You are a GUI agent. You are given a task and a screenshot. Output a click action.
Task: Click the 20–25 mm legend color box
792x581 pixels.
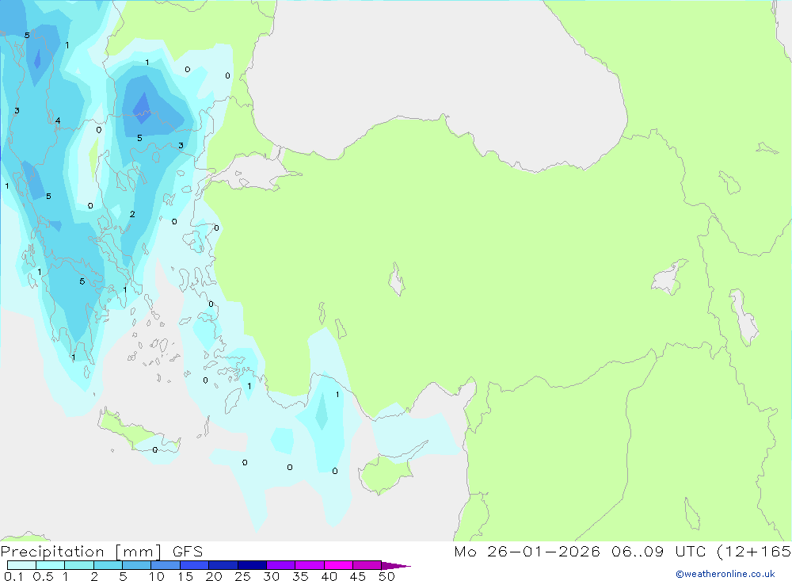point(223,565)
